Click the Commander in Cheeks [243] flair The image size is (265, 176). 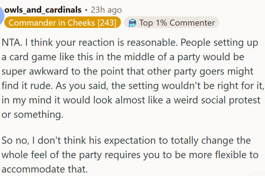click(62, 23)
